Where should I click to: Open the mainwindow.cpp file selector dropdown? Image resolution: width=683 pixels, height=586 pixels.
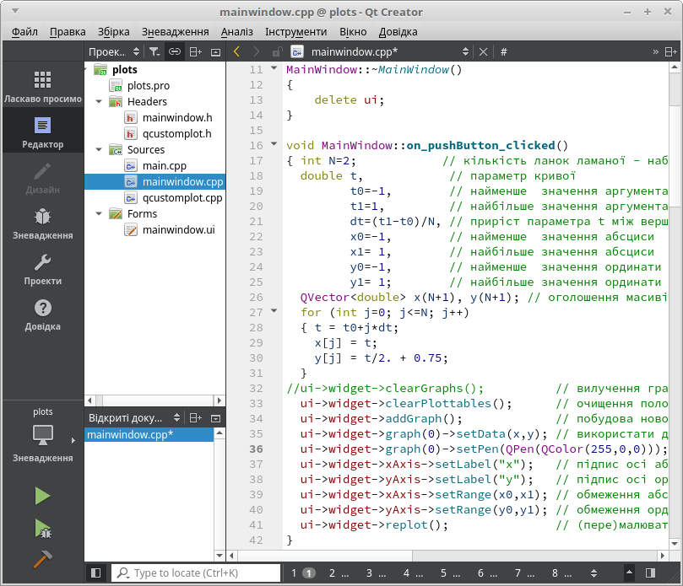pos(380,51)
